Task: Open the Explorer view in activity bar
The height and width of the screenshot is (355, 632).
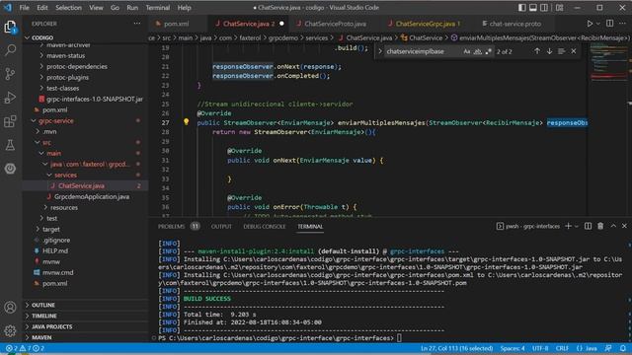Action: coord(10,27)
